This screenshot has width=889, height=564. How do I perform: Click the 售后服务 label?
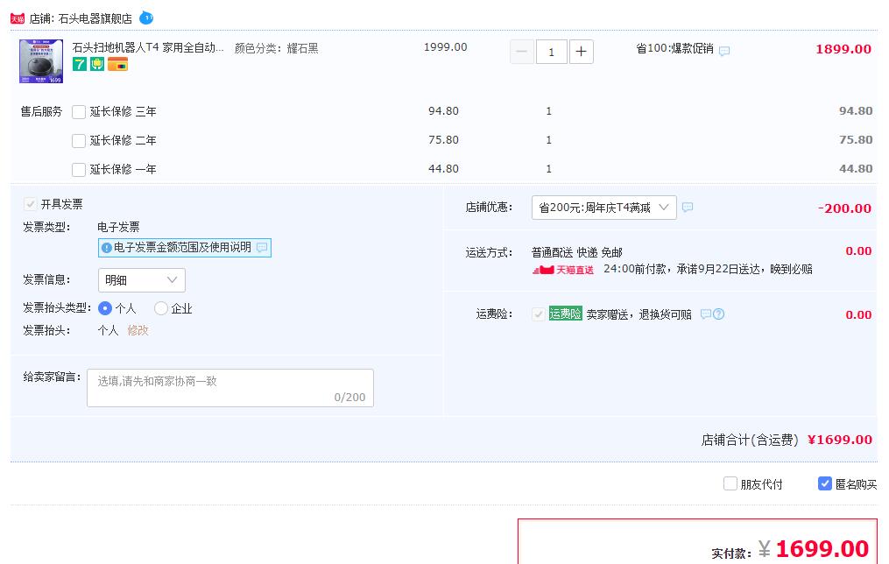pyautogui.click(x=41, y=112)
